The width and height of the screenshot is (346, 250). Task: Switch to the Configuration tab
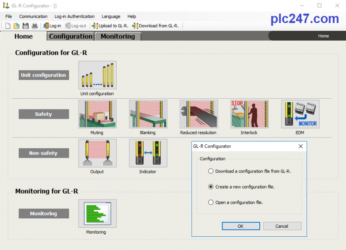70,36
